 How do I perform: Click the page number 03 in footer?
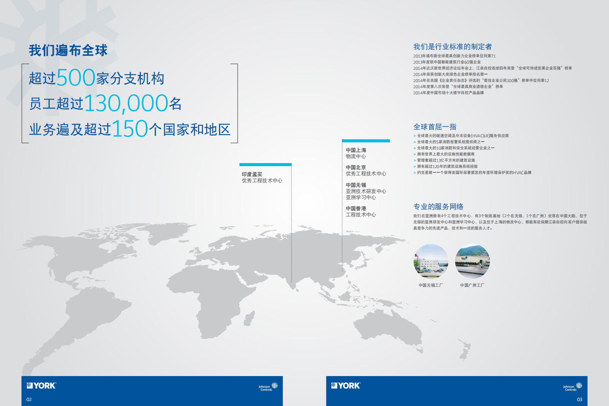pos(579,399)
